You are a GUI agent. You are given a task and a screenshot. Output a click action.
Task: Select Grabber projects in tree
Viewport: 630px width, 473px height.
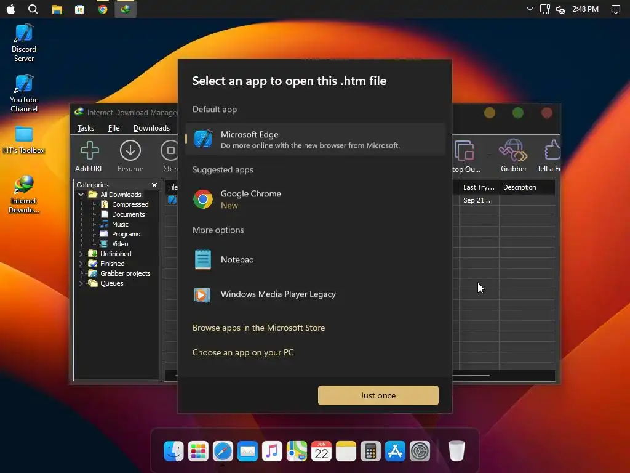click(126, 273)
